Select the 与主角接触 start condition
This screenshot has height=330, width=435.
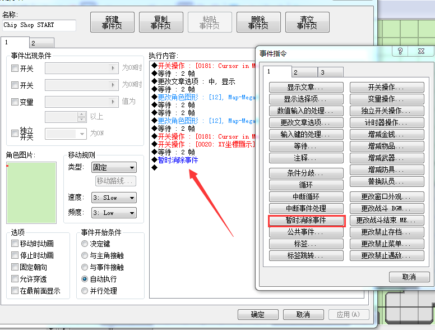pos(85,255)
